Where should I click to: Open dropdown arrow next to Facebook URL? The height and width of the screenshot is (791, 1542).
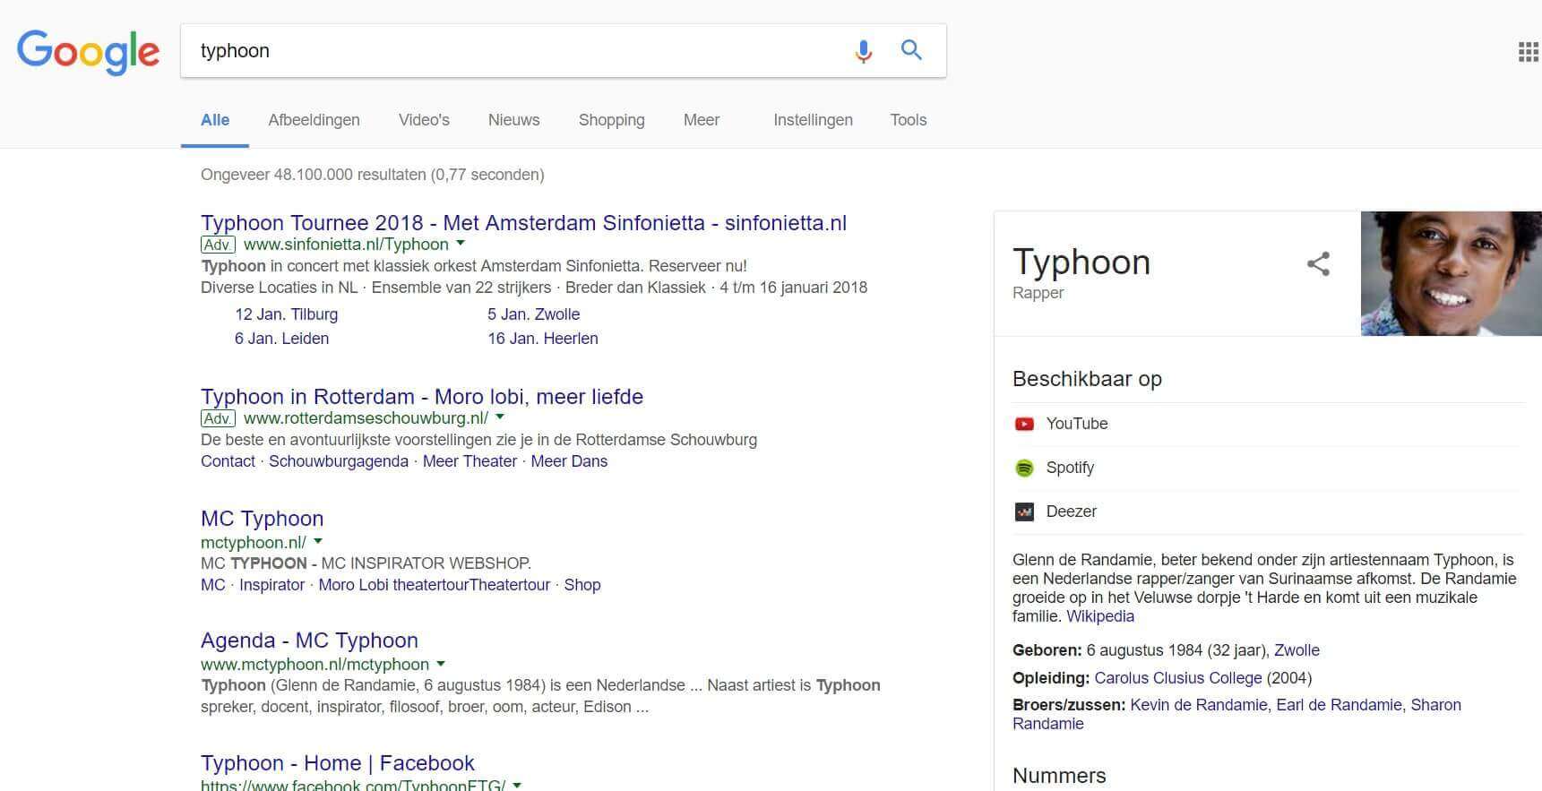tap(517, 786)
